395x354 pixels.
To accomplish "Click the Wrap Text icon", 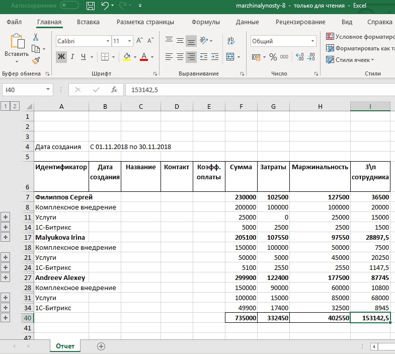I will click(231, 41).
